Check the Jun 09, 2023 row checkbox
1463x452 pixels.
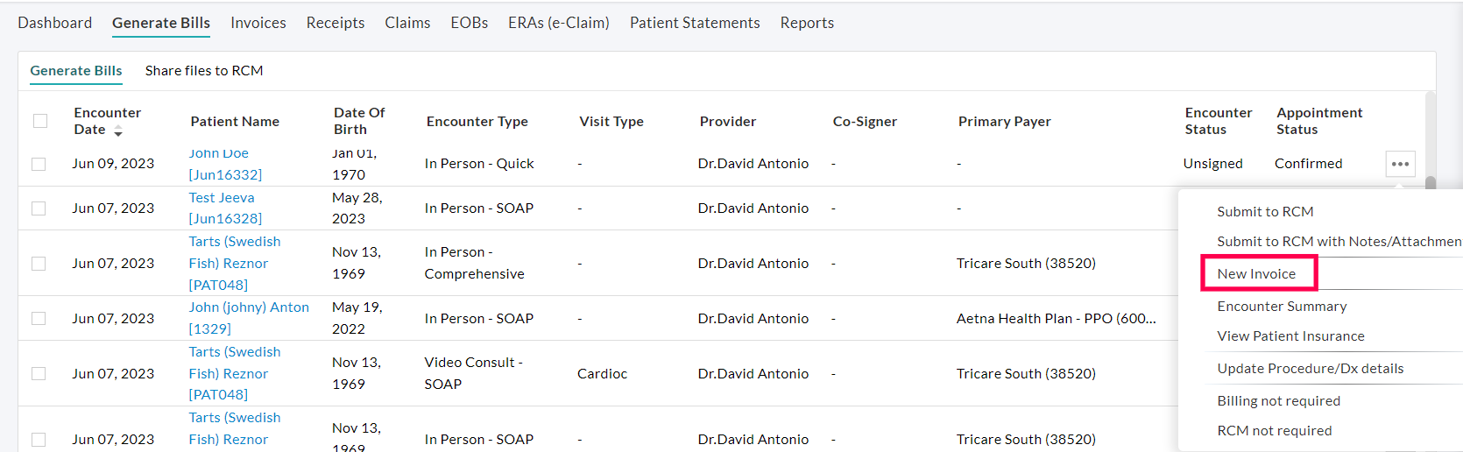(39, 164)
